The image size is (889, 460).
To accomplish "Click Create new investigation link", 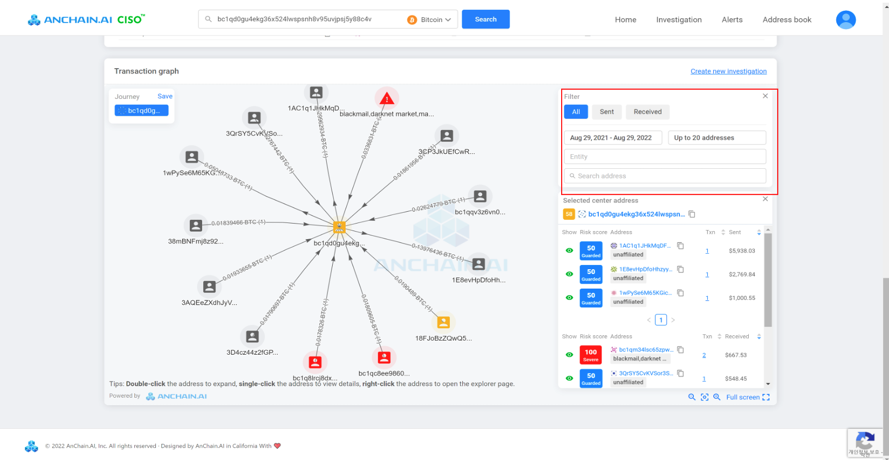I will [728, 71].
